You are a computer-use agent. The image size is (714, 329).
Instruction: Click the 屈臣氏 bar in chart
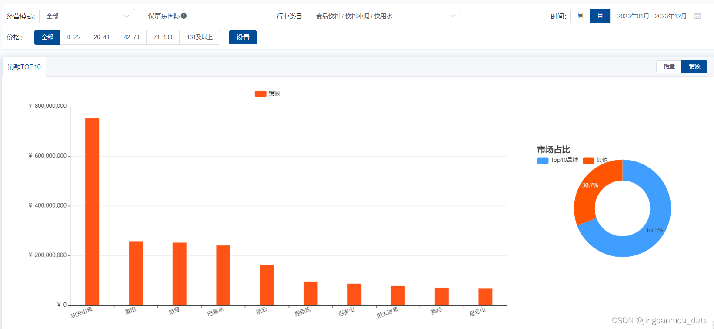click(310, 293)
